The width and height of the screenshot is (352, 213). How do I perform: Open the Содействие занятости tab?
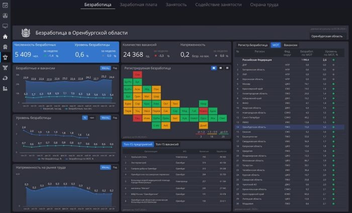(x=218, y=5)
